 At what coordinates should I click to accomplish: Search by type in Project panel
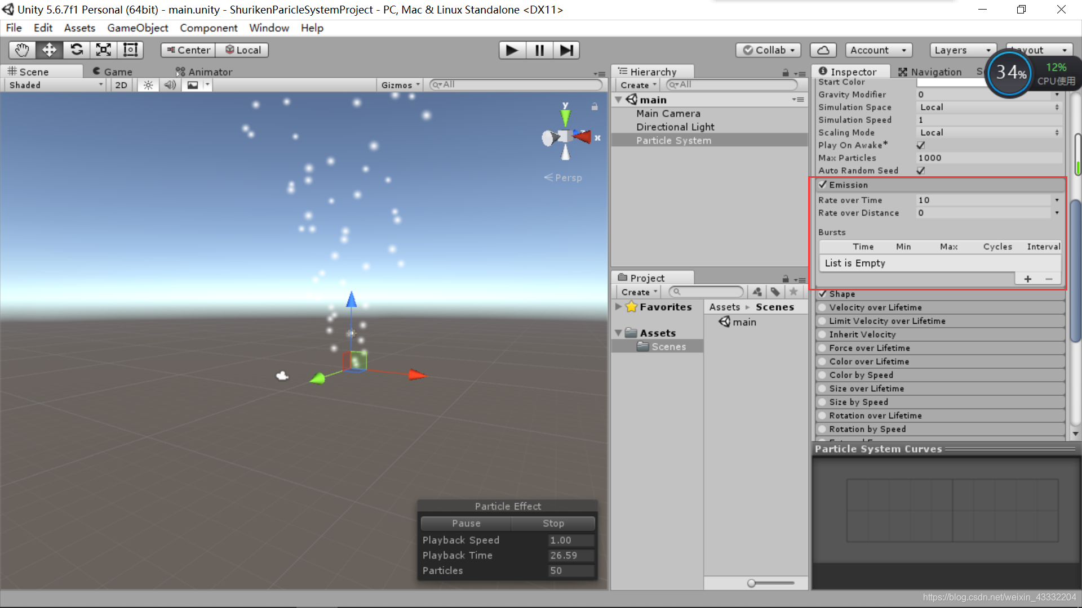[x=757, y=292]
